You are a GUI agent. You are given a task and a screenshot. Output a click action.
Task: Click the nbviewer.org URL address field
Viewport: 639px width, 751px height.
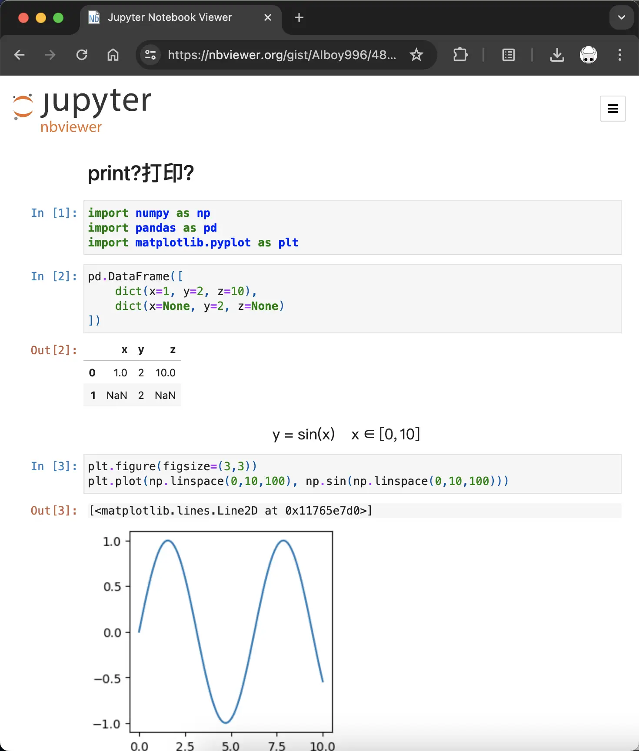pyautogui.click(x=282, y=55)
